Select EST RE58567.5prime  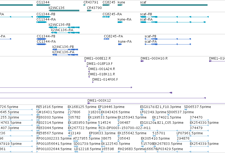(x=50, y=133)
